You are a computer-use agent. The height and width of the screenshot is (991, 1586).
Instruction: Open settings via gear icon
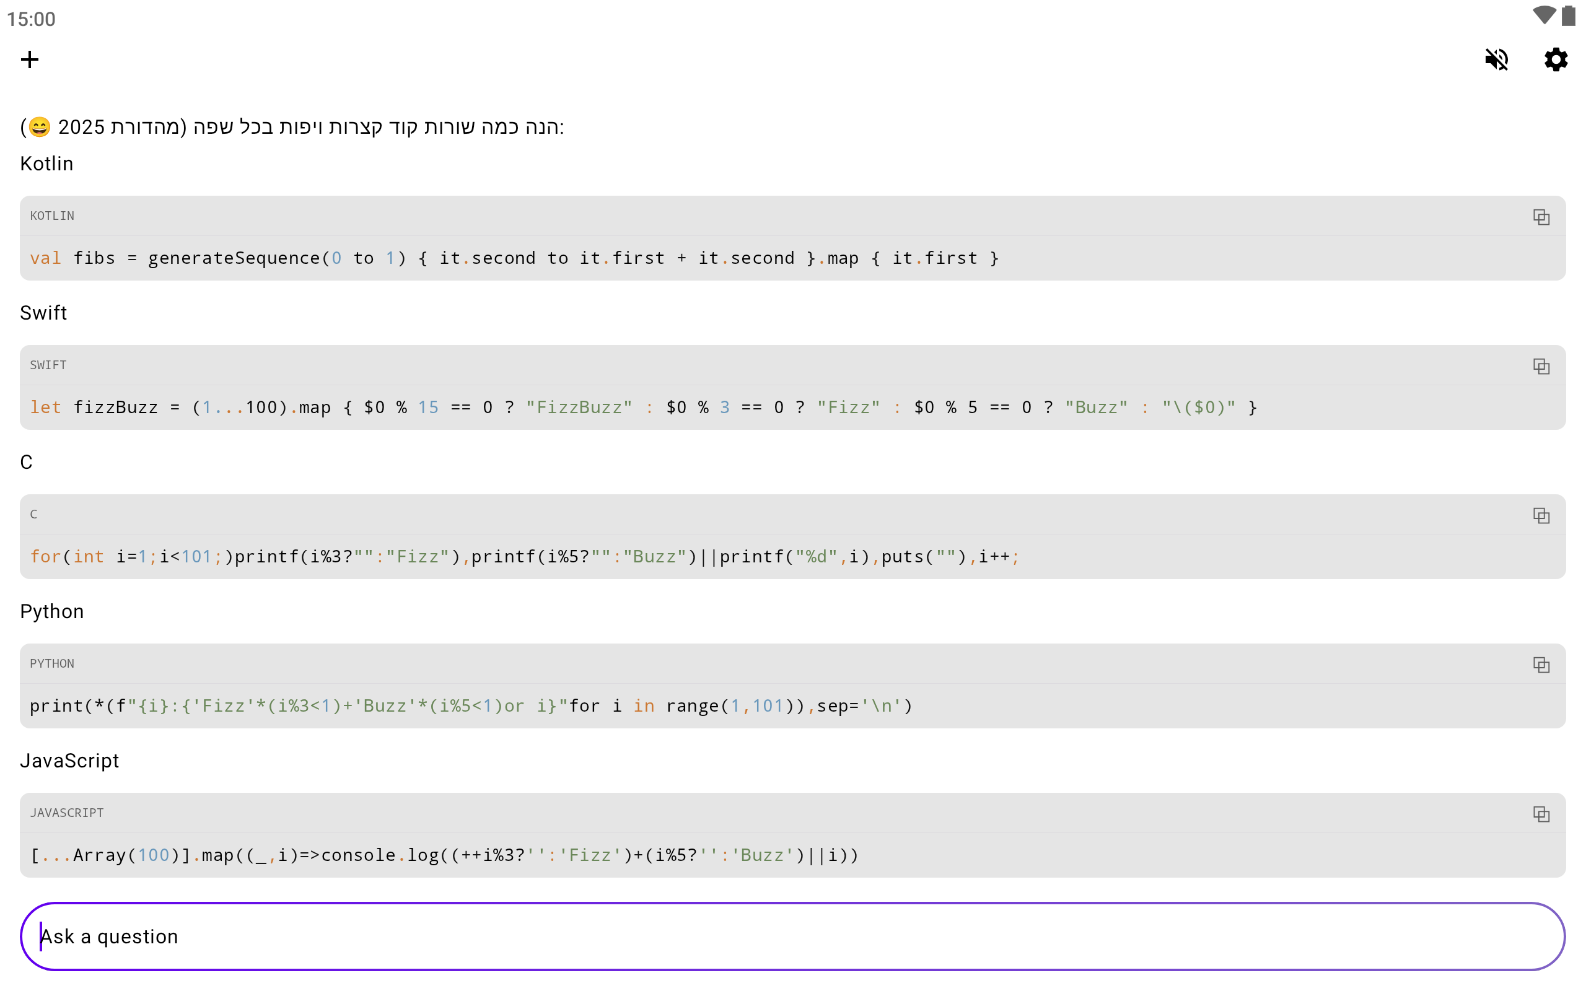1555,59
